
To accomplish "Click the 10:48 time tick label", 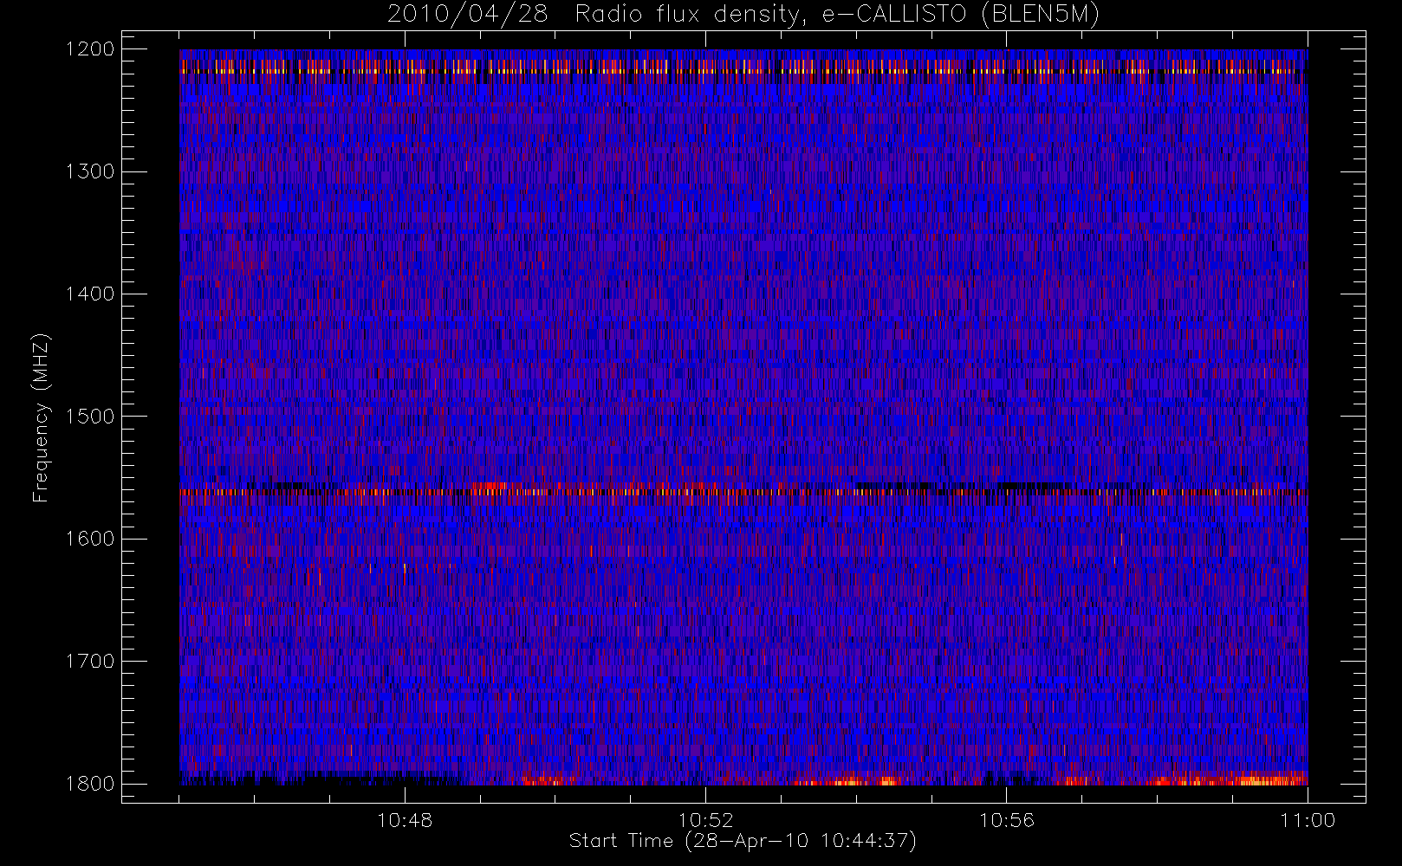I will (405, 820).
